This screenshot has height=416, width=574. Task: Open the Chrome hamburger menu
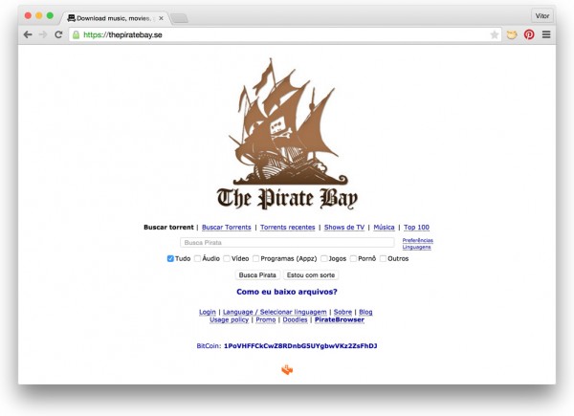[x=546, y=34]
